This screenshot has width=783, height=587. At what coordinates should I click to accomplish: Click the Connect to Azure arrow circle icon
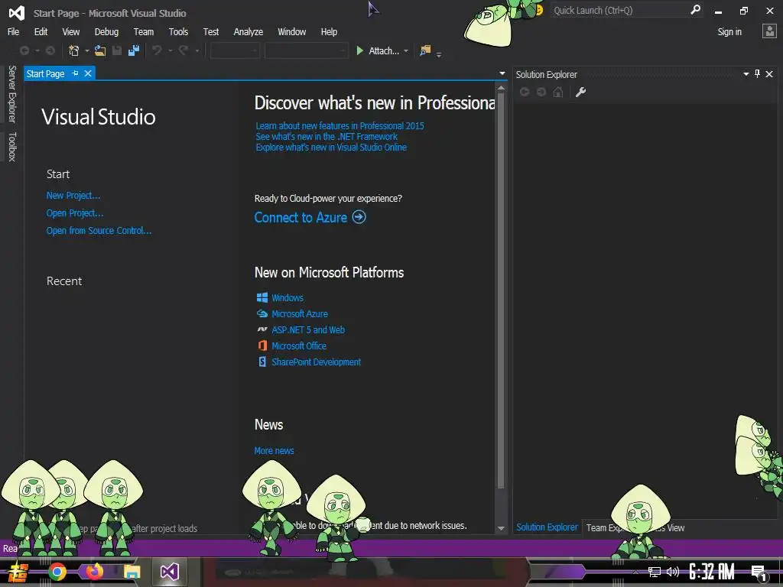pyautogui.click(x=359, y=216)
